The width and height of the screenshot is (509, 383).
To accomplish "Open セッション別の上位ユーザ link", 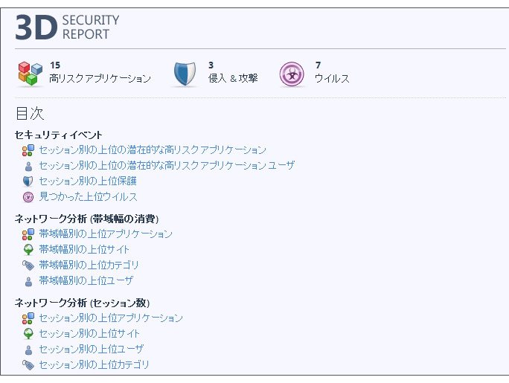I will point(92,349).
